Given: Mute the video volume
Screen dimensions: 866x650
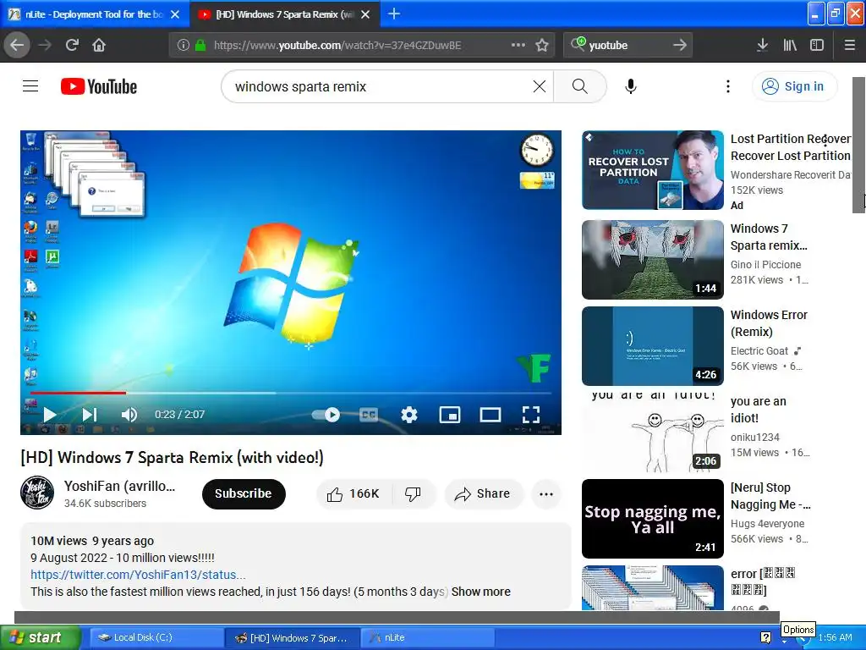Looking at the screenshot, I should coord(129,415).
